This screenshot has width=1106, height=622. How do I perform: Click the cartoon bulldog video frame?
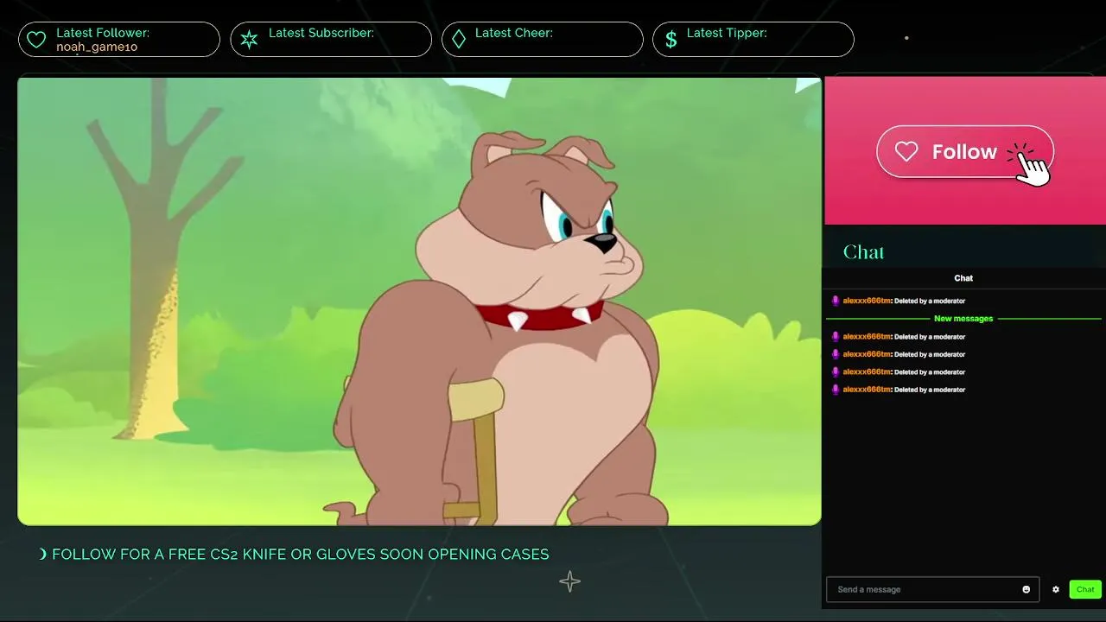419,301
